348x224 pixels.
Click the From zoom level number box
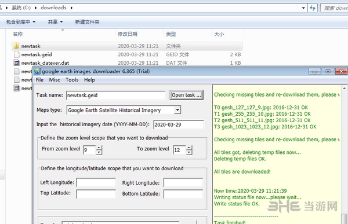[x=89, y=150]
